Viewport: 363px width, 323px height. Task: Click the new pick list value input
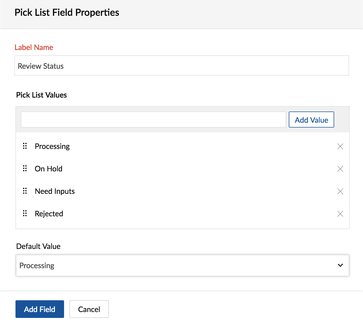pyautogui.click(x=153, y=120)
